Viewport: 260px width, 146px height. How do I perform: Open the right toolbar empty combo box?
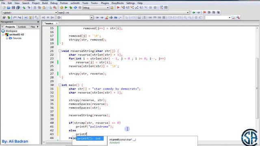click(x=230, y=17)
